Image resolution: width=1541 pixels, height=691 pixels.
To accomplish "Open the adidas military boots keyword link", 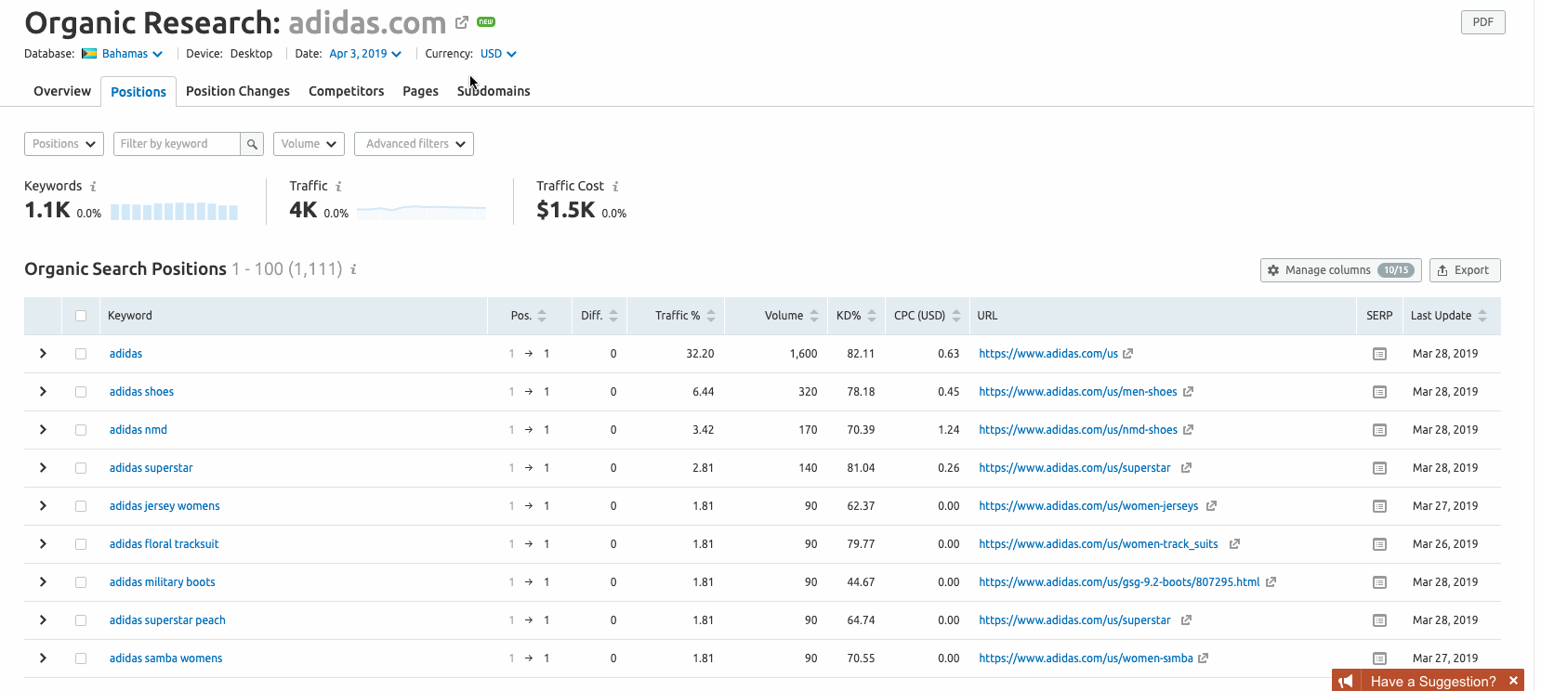I will 162,582.
